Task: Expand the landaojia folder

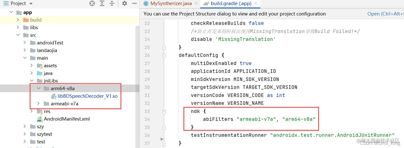Action: tap(25, 50)
